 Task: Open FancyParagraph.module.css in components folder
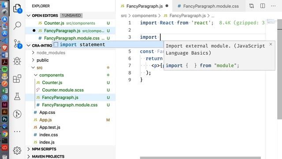[x=70, y=105]
